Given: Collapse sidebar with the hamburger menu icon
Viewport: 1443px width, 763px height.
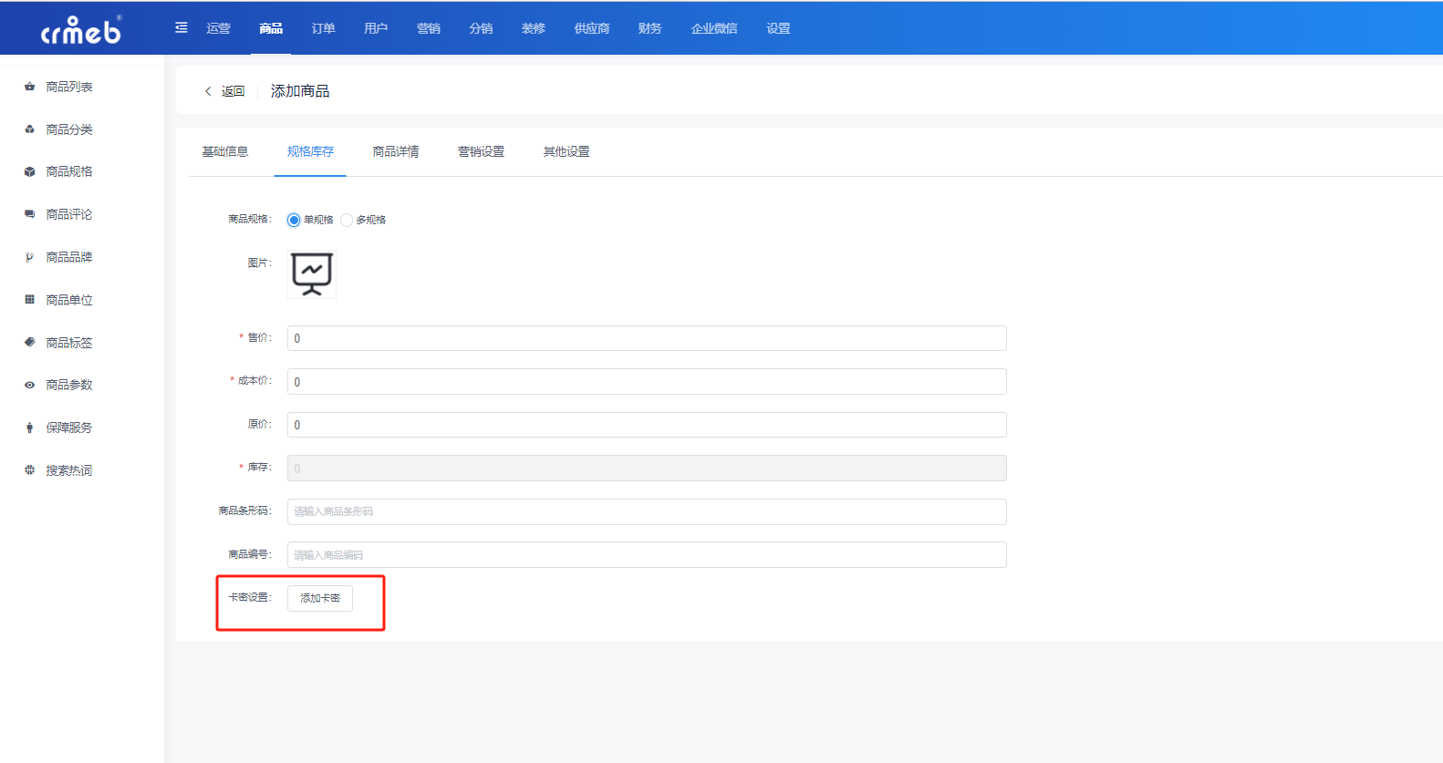Looking at the screenshot, I should coord(182,27).
